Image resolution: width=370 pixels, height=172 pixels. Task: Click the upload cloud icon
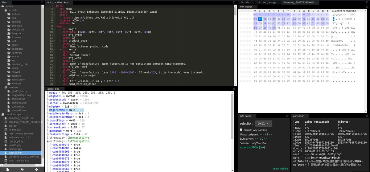coord(22,169)
